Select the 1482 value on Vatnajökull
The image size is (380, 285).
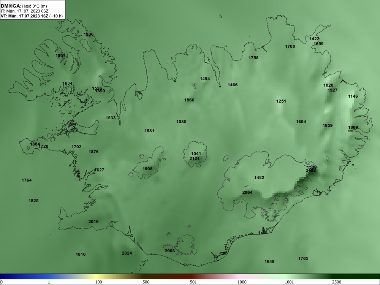(x=259, y=177)
